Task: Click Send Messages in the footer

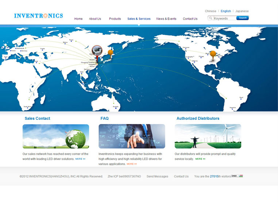Action: point(157,177)
